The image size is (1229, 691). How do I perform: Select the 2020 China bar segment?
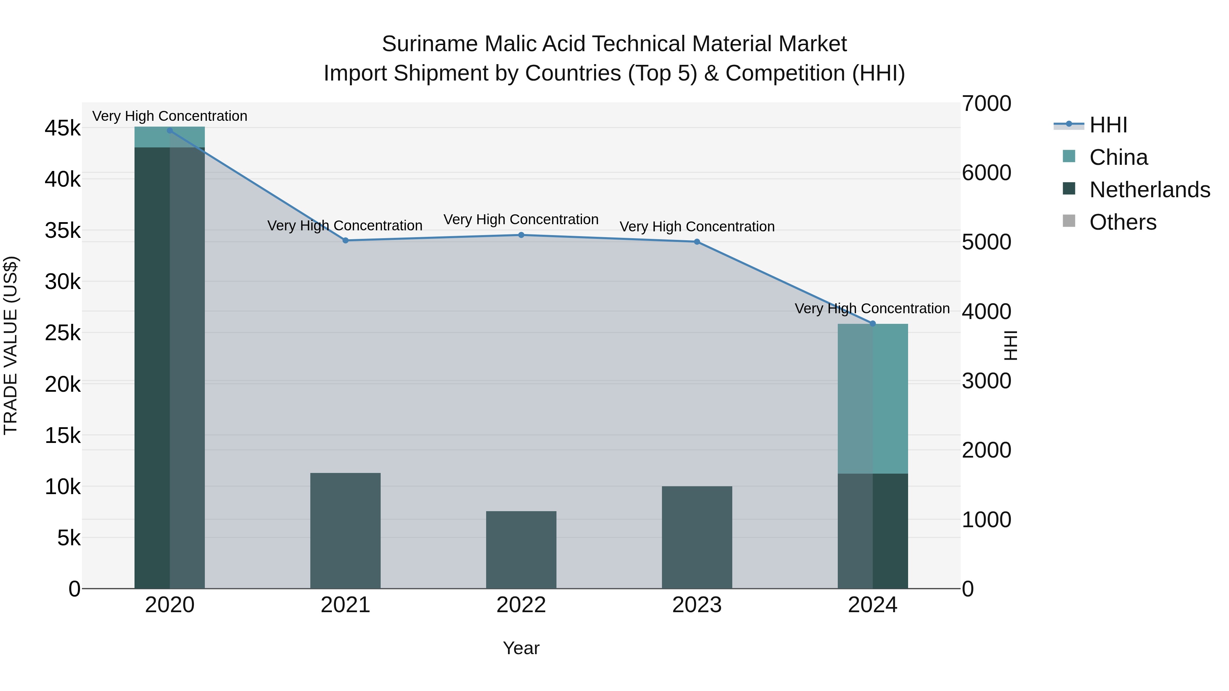coord(170,137)
